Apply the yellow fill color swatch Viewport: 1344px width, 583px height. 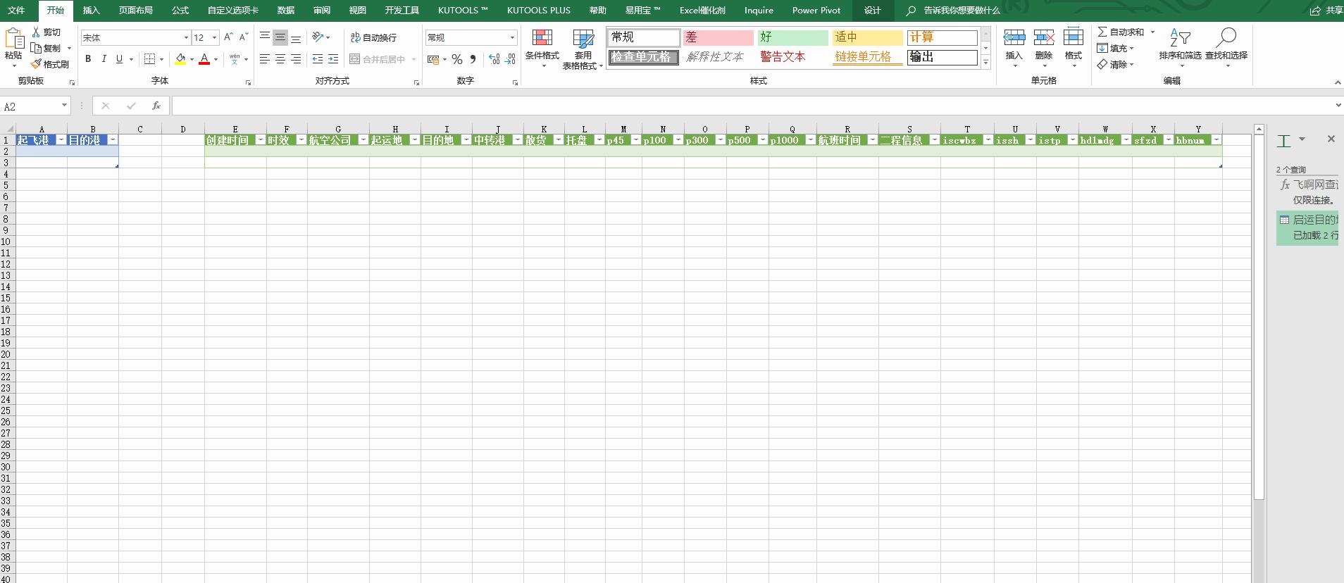[x=180, y=59]
